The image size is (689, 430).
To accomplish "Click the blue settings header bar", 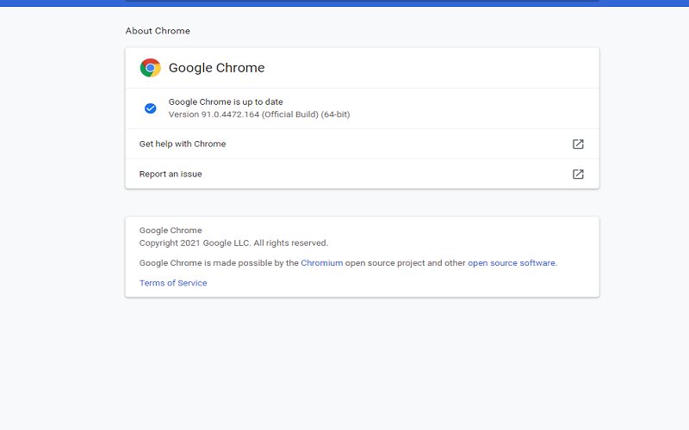I will click(x=362, y=2).
